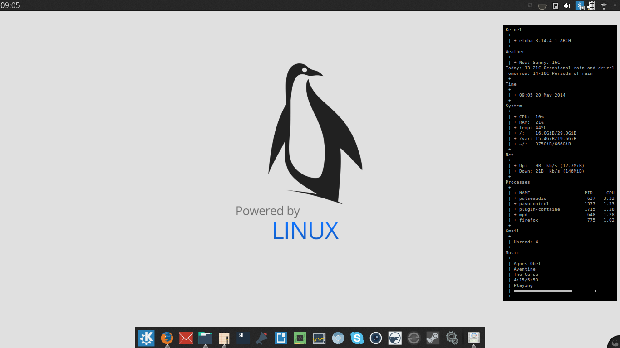
Task: Toggle the caffeine cup tray icon
Action: click(542, 6)
